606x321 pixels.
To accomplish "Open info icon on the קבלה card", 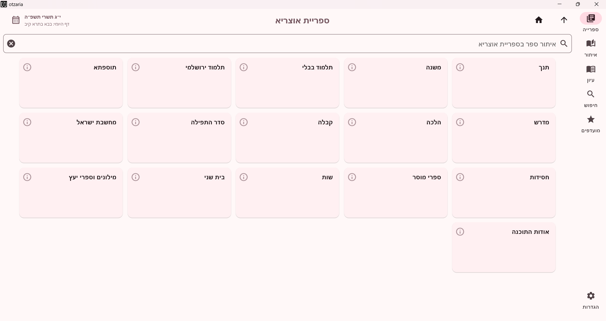I will click(244, 122).
